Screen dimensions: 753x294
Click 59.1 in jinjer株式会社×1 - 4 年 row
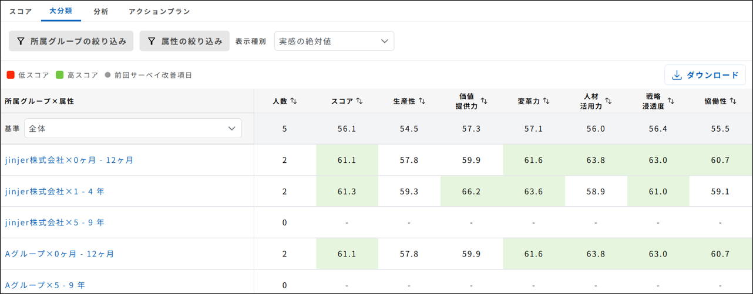[720, 192]
